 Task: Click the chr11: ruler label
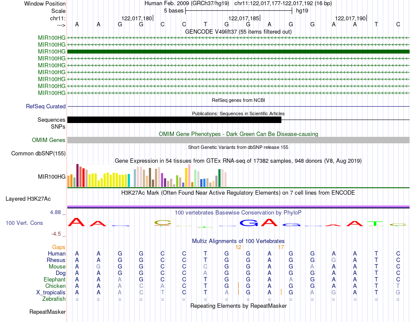point(58,18)
